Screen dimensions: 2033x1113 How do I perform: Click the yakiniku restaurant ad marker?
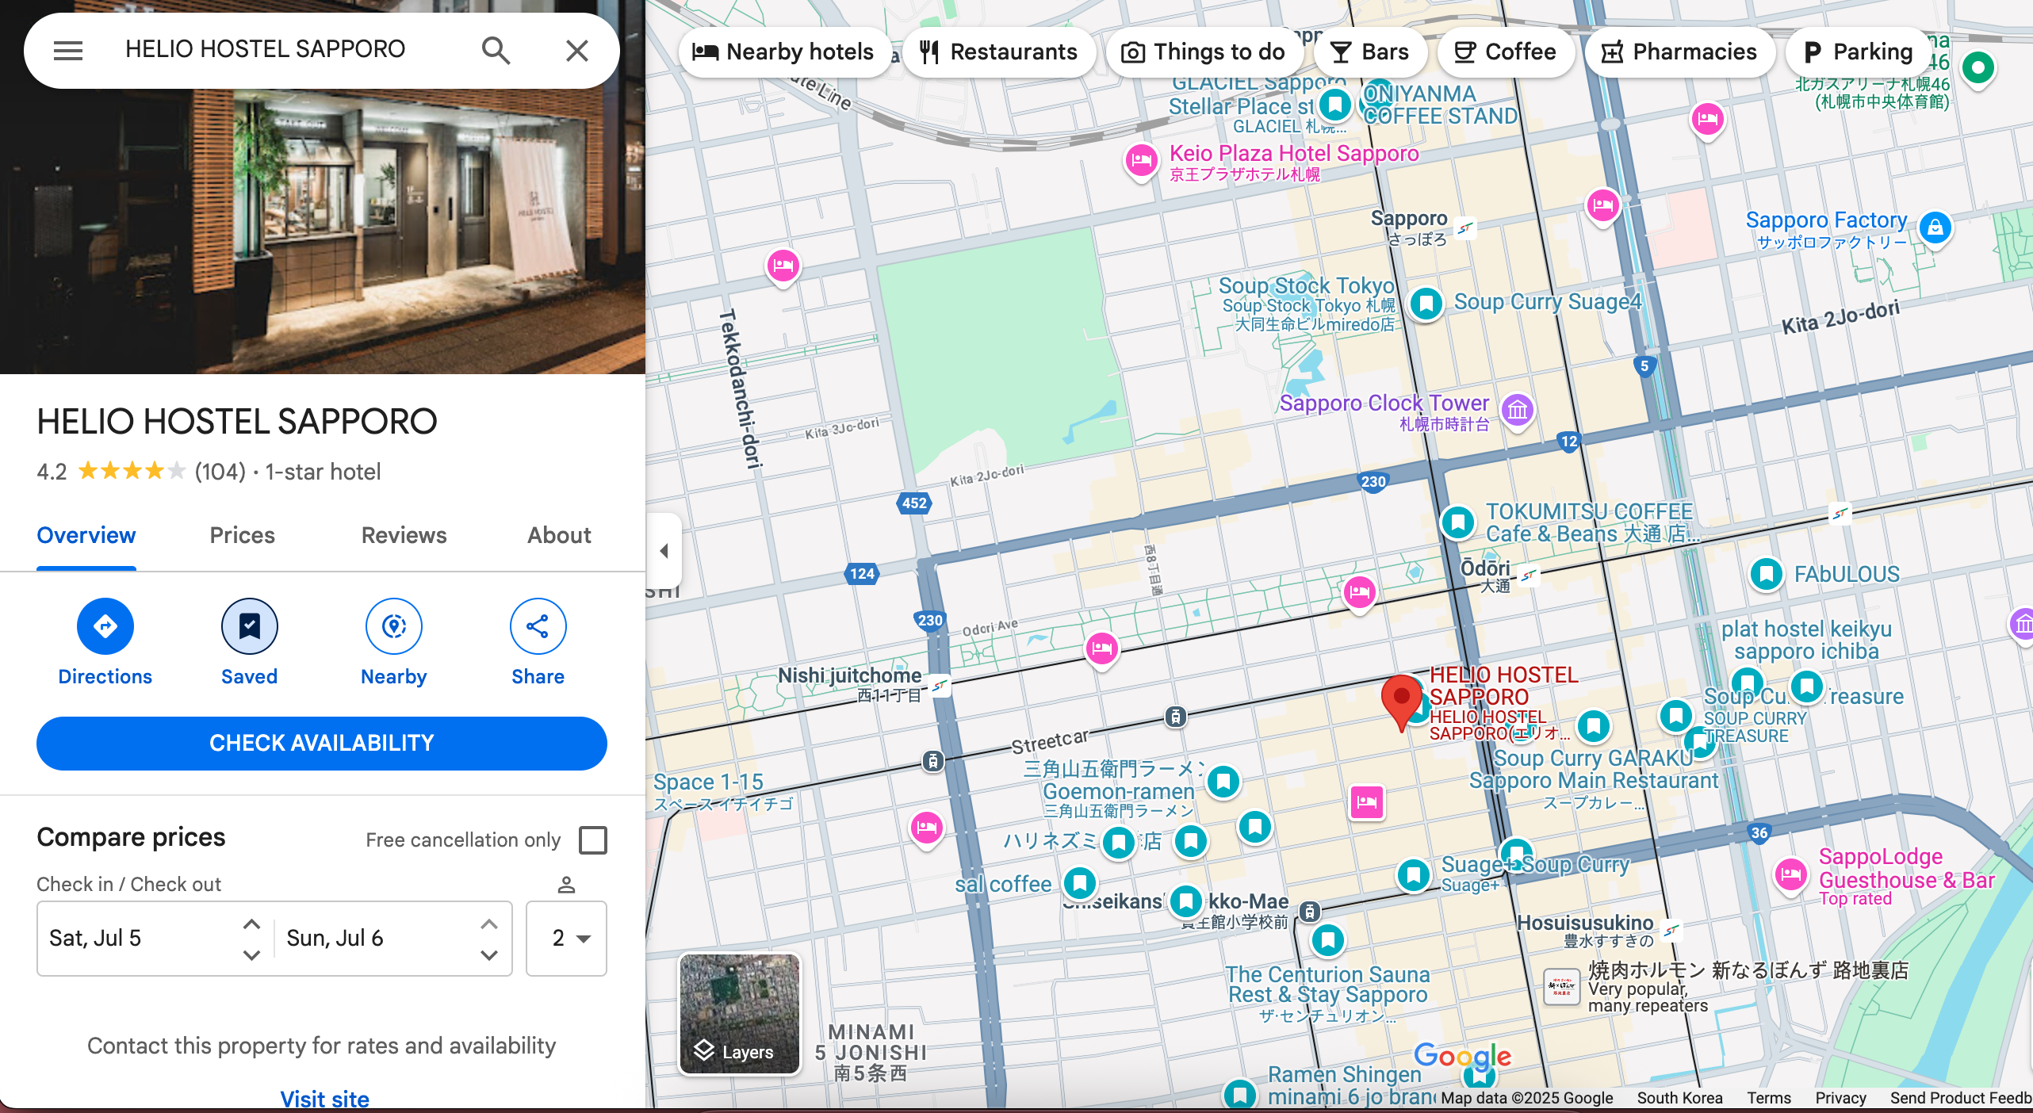(1561, 987)
